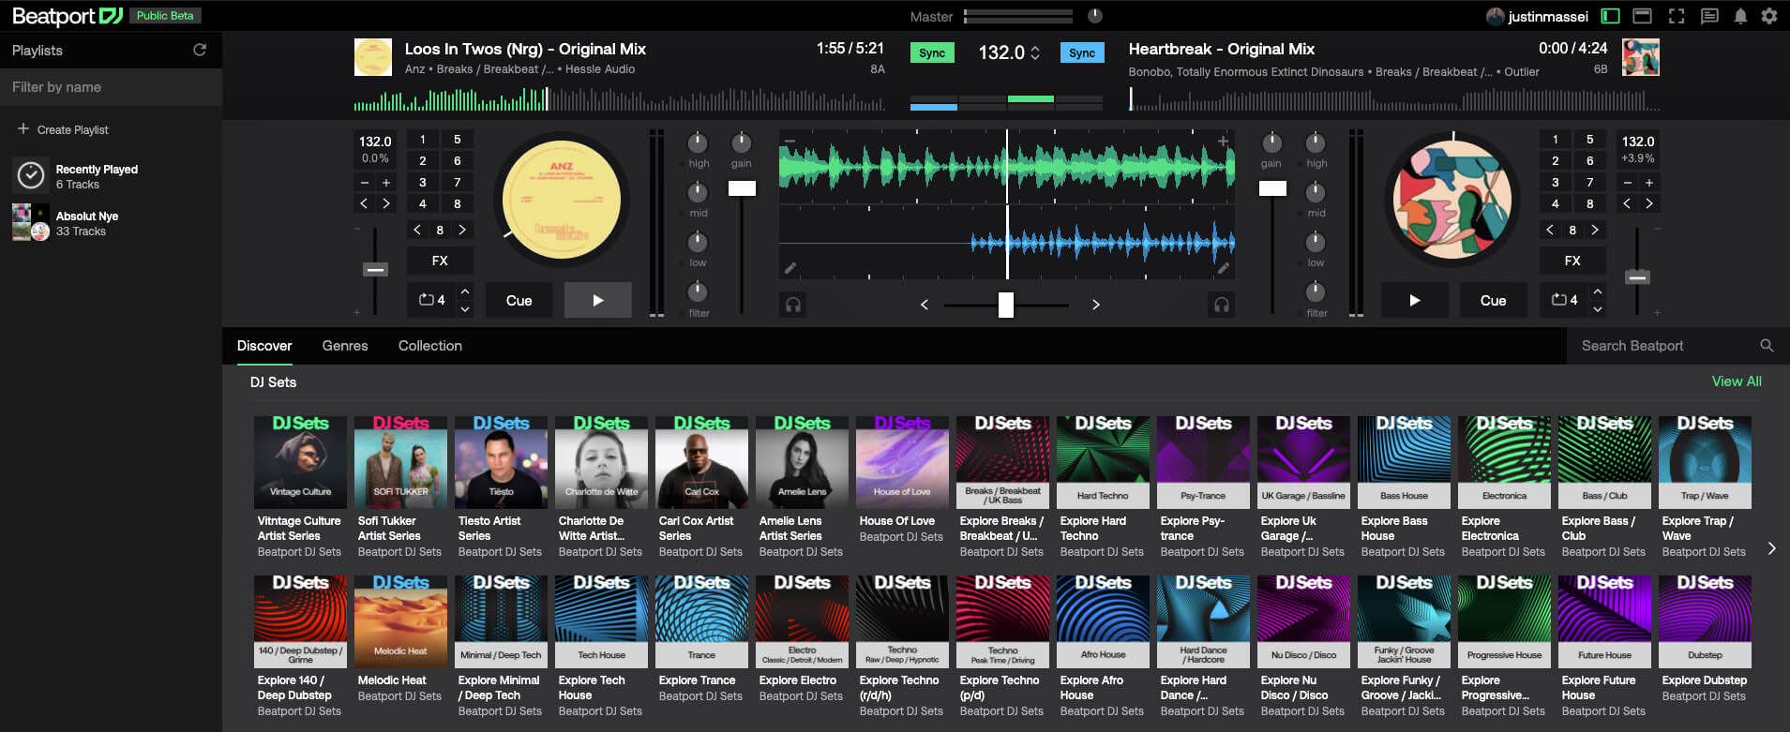Enable Sync on right deck
The height and width of the screenshot is (732, 1790).
pyautogui.click(x=1082, y=52)
